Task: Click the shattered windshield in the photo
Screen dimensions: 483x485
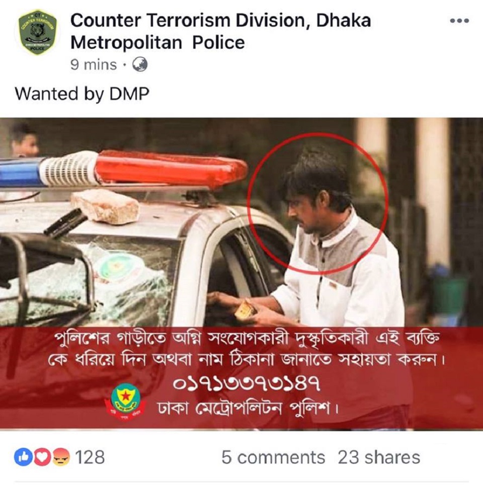Action: 93,278
